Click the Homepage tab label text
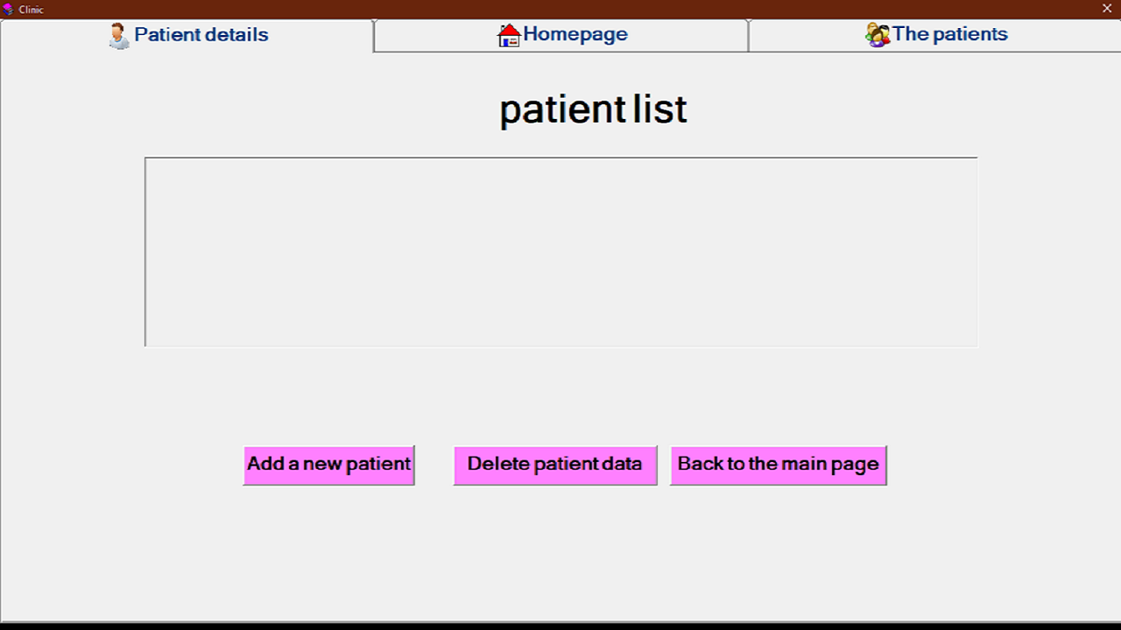Image resolution: width=1121 pixels, height=630 pixels. [575, 34]
